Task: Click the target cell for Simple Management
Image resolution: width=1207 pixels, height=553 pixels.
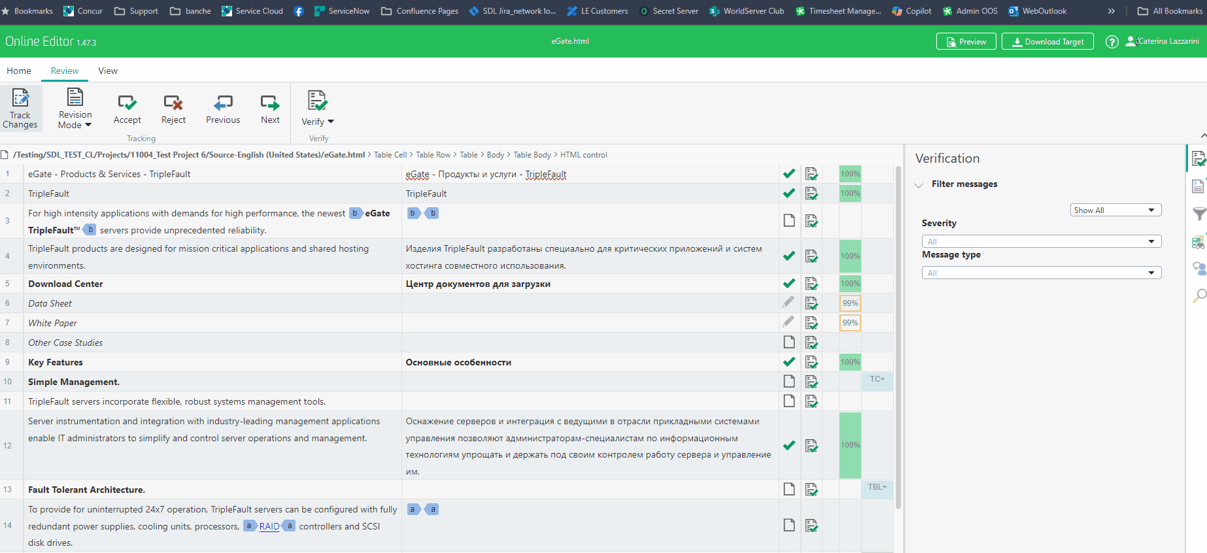Action: (590, 382)
